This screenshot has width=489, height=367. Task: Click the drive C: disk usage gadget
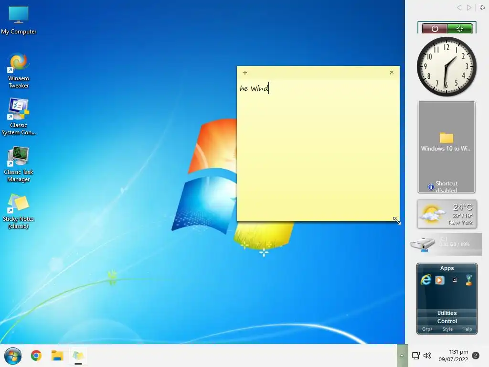(x=446, y=244)
